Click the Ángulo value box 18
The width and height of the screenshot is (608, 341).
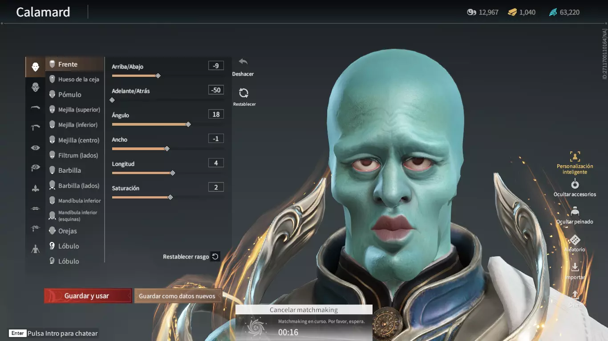pyautogui.click(x=216, y=115)
